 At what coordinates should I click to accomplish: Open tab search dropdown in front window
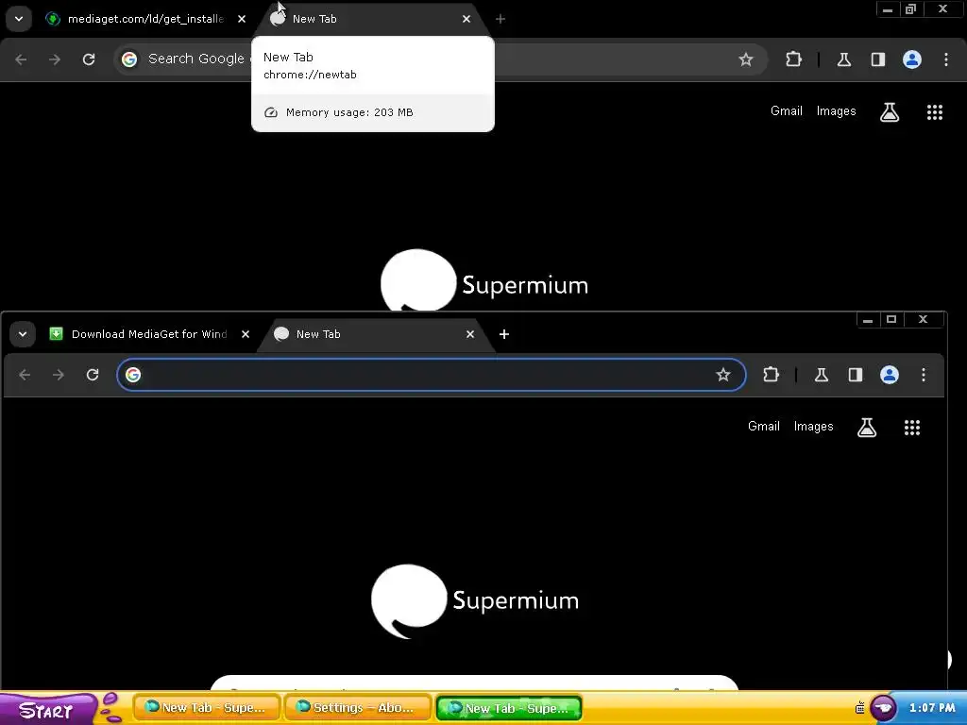pos(23,334)
